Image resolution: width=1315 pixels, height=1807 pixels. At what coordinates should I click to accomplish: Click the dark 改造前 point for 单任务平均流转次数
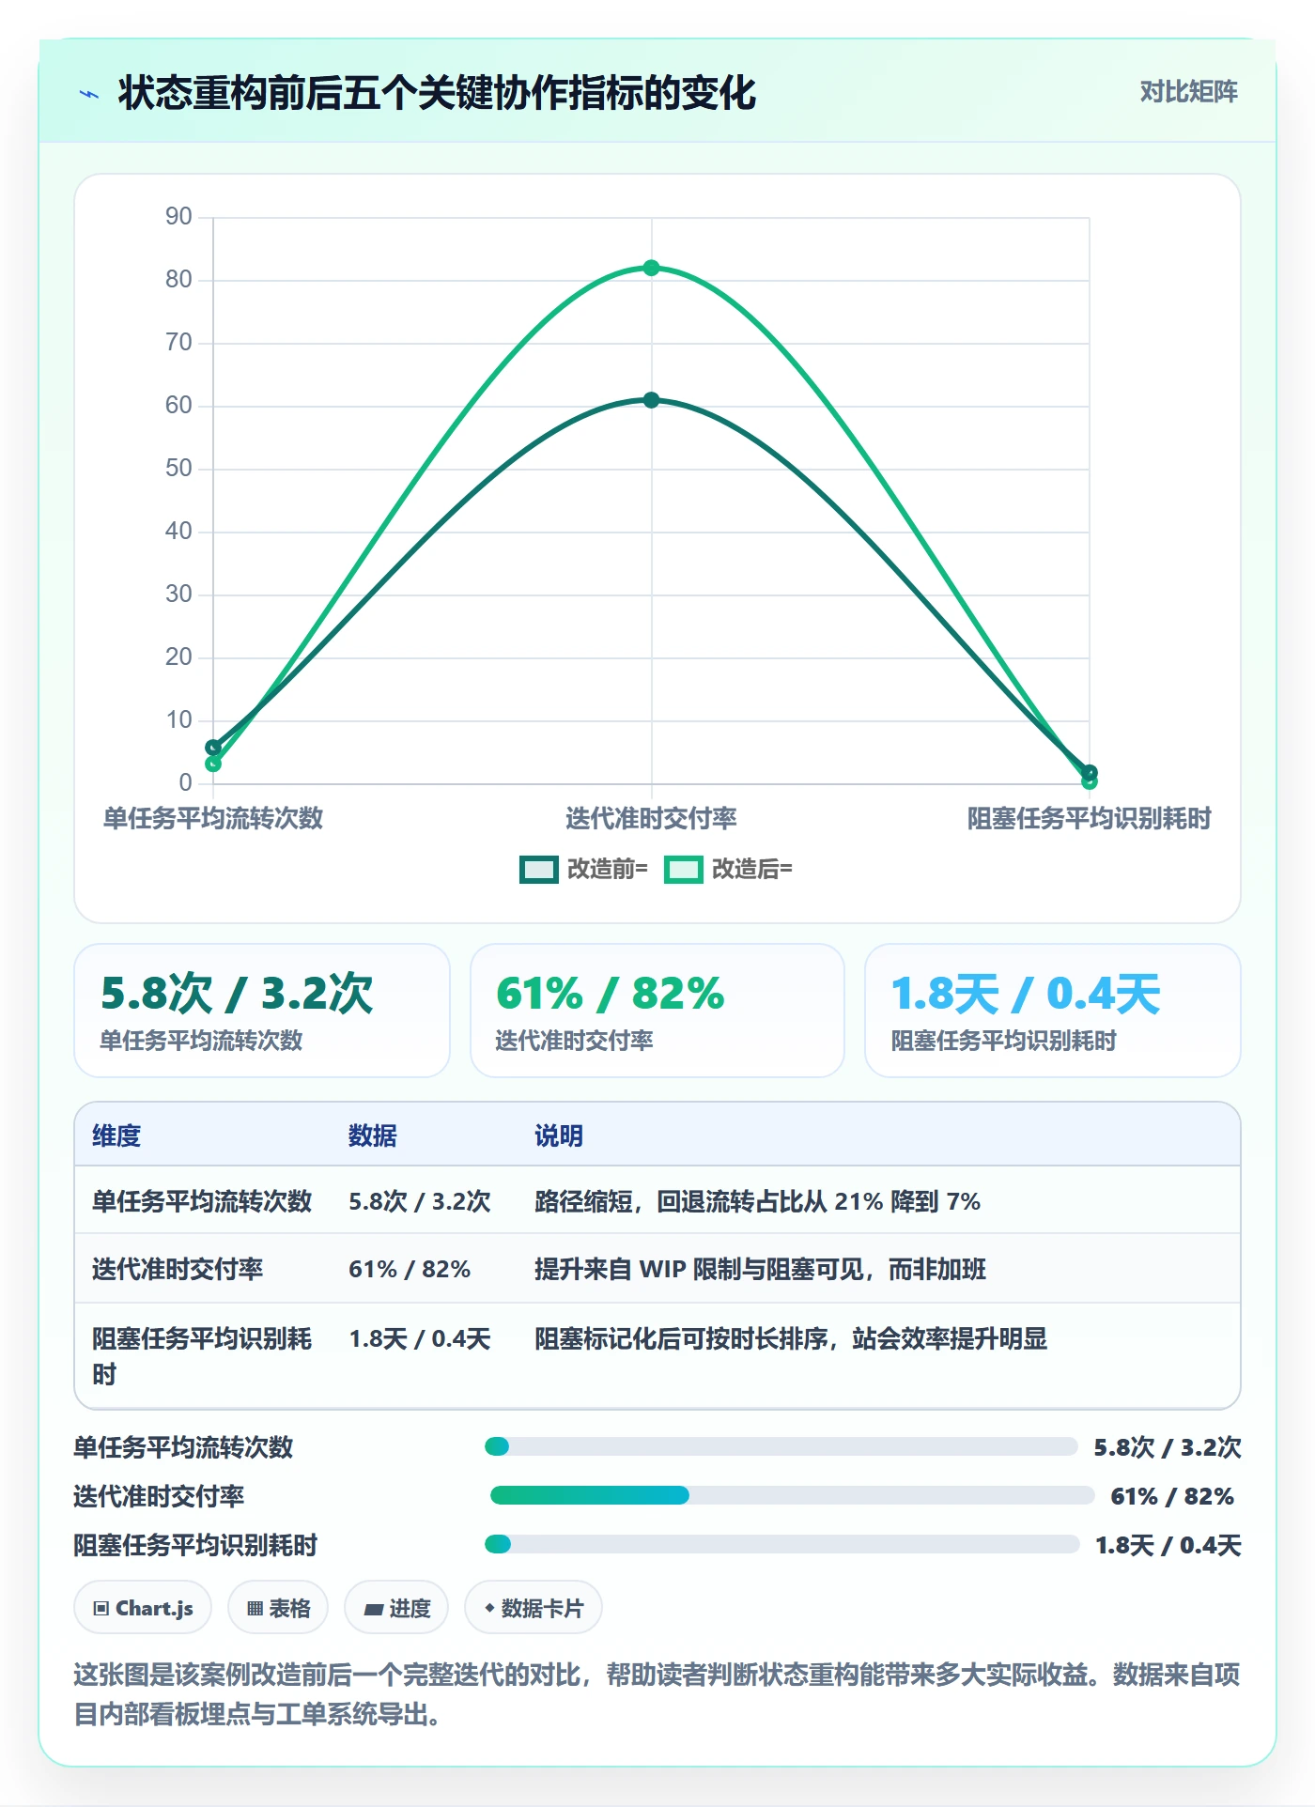[x=213, y=748]
